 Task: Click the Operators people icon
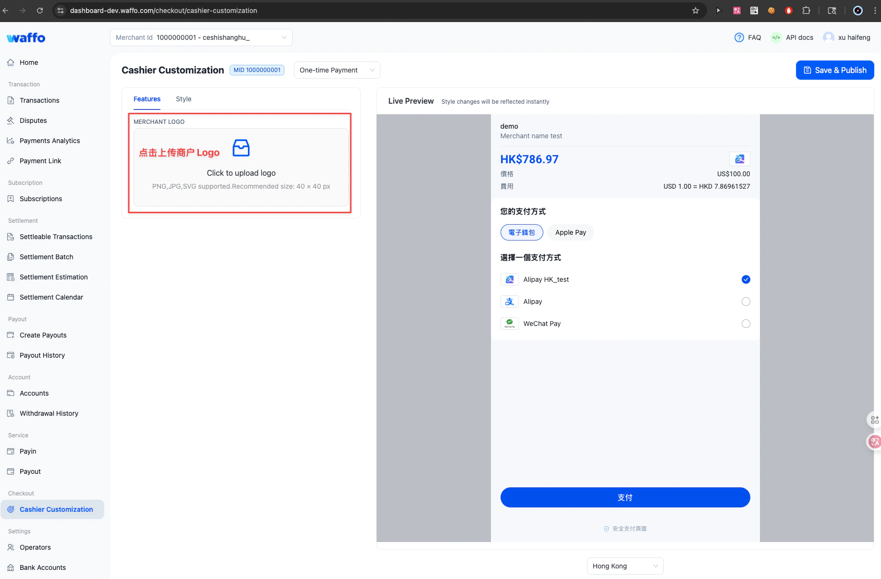(11, 547)
